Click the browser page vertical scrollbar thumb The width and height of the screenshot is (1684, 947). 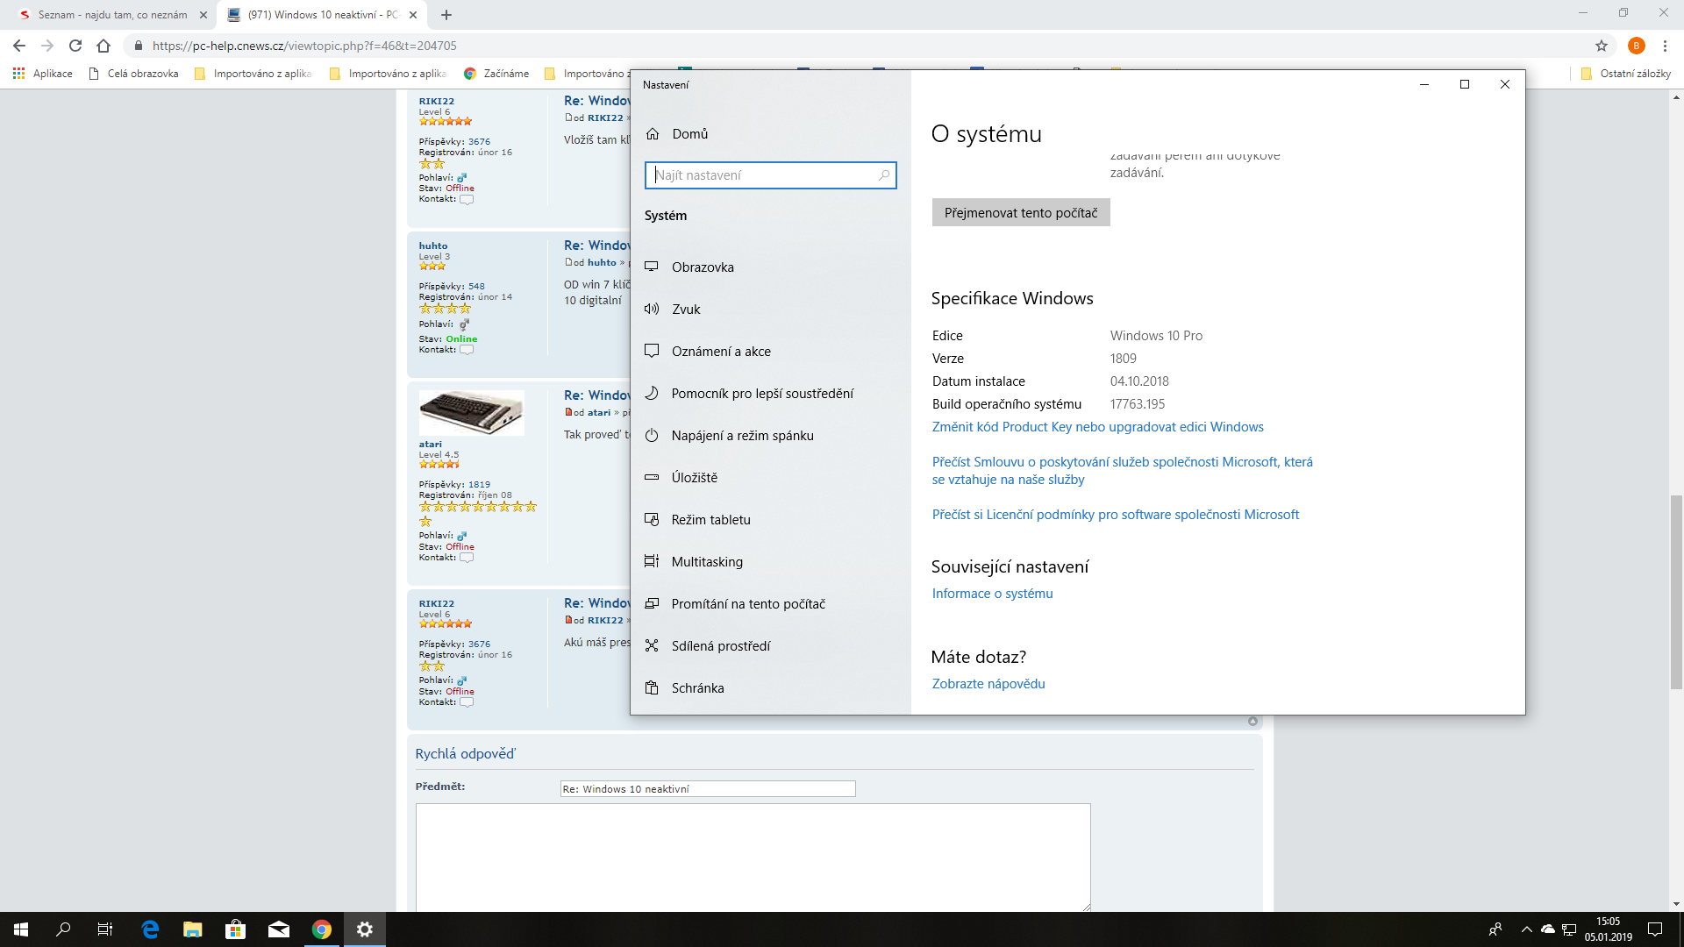tap(1676, 592)
